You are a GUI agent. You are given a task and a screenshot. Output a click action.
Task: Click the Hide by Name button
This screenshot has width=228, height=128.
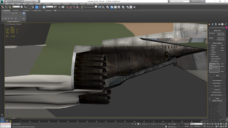[x=217, y=83]
